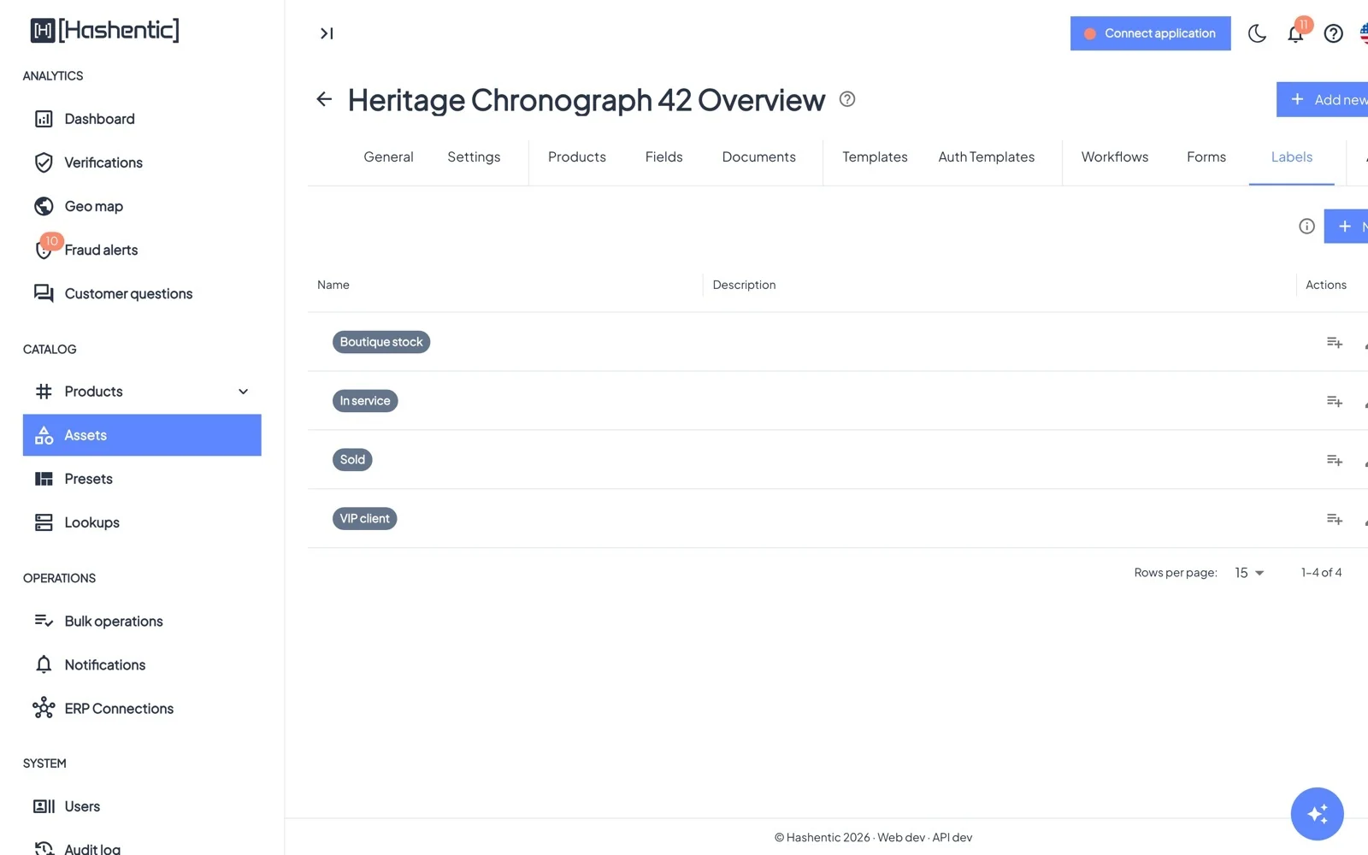Switch to the General tab

[388, 157]
